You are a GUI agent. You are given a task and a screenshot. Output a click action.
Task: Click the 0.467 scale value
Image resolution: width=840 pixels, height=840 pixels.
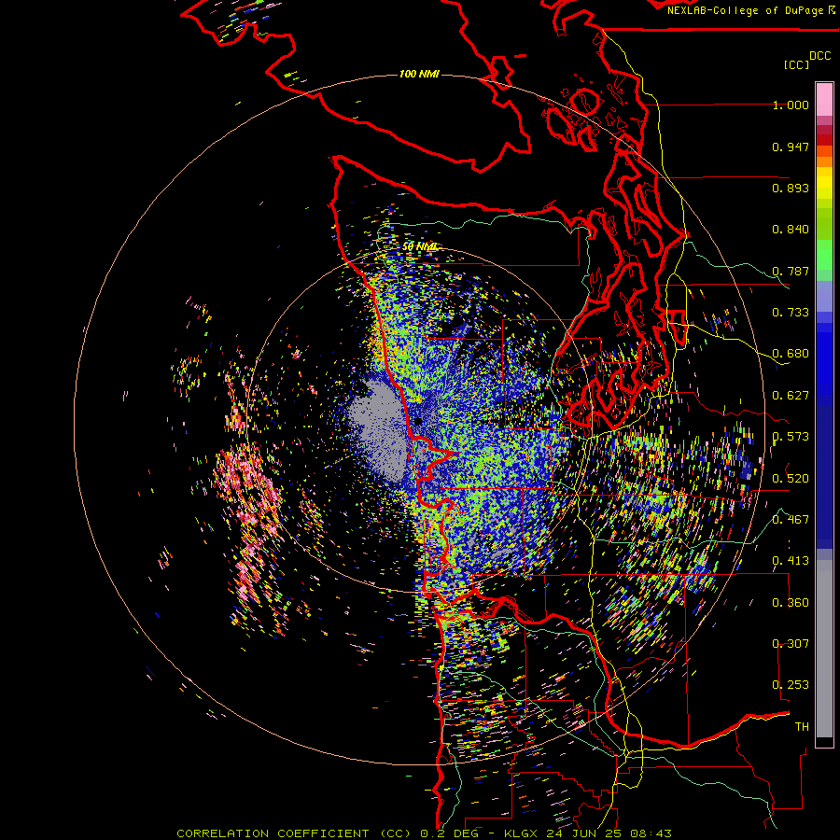[791, 519]
